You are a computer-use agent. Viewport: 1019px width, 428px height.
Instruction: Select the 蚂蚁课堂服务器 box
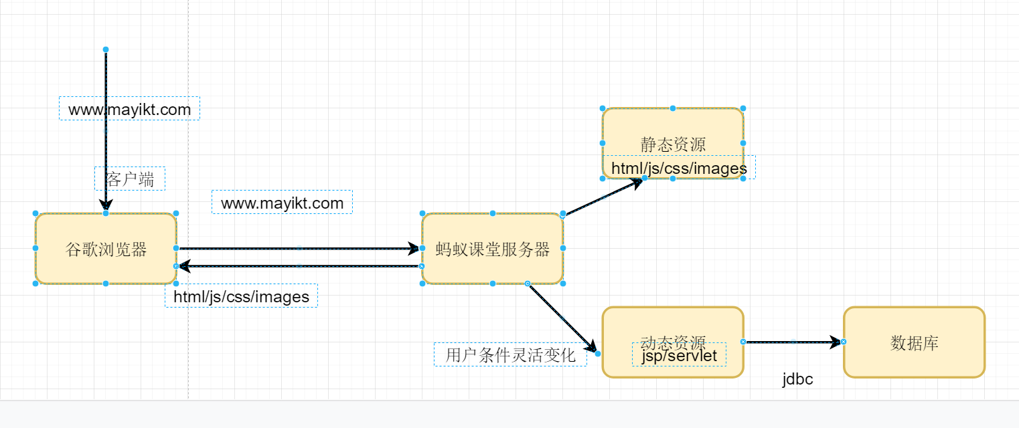pos(492,248)
